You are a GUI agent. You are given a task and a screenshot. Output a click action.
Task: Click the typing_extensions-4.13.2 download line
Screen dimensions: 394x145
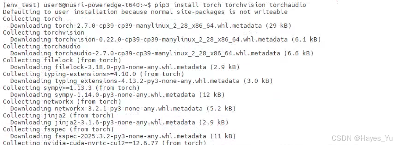pyautogui.click(x=142, y=81)
